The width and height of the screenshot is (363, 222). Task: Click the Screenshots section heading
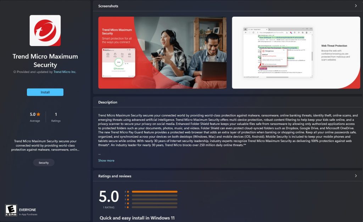108,6
